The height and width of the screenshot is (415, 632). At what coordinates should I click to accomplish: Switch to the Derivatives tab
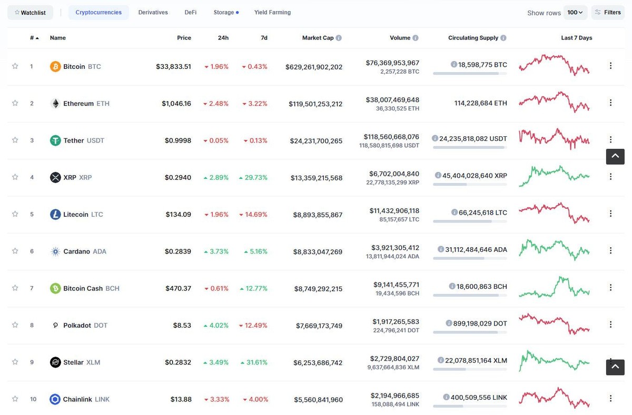point(153,12)
